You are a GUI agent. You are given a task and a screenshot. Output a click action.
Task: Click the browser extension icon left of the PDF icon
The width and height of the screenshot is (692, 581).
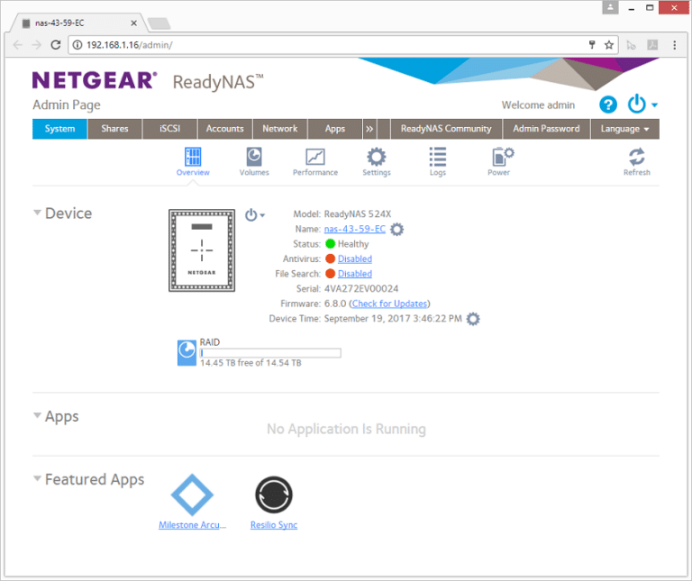point(631,44)
